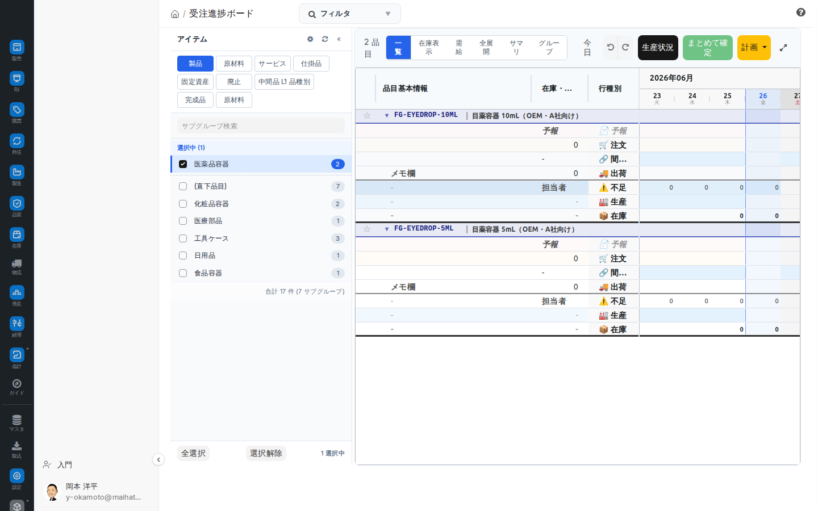Open the 会計 finance module icon
Viewport: 818px width, 511px height.
17,355
